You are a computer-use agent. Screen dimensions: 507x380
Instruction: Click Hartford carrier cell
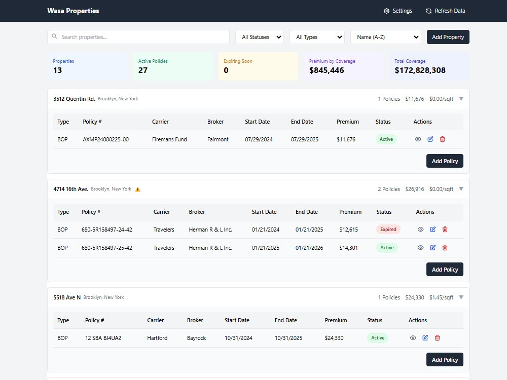157,338
